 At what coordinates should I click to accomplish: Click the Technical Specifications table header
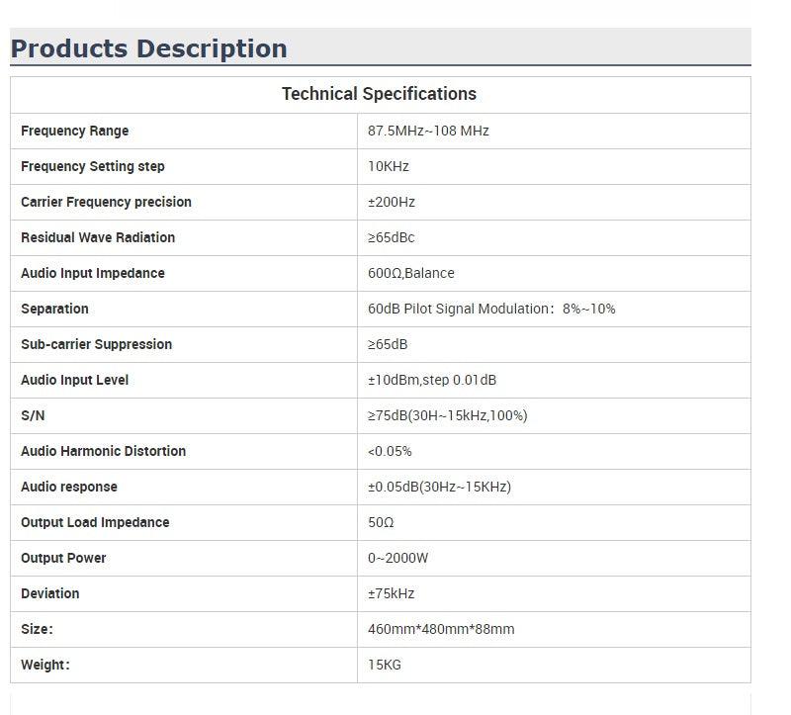point(379,94)
